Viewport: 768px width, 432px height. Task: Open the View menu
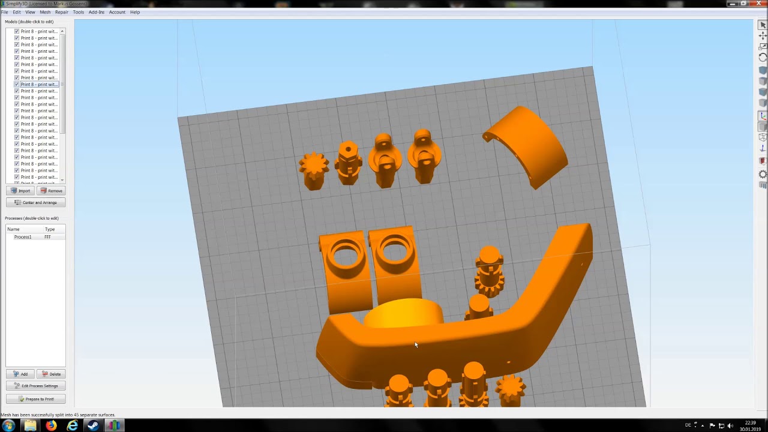pyautogui.click(x=30, y=12)
